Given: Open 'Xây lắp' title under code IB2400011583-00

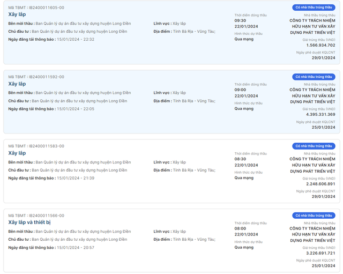Looking at the screenshot, I should pos(17,153).
